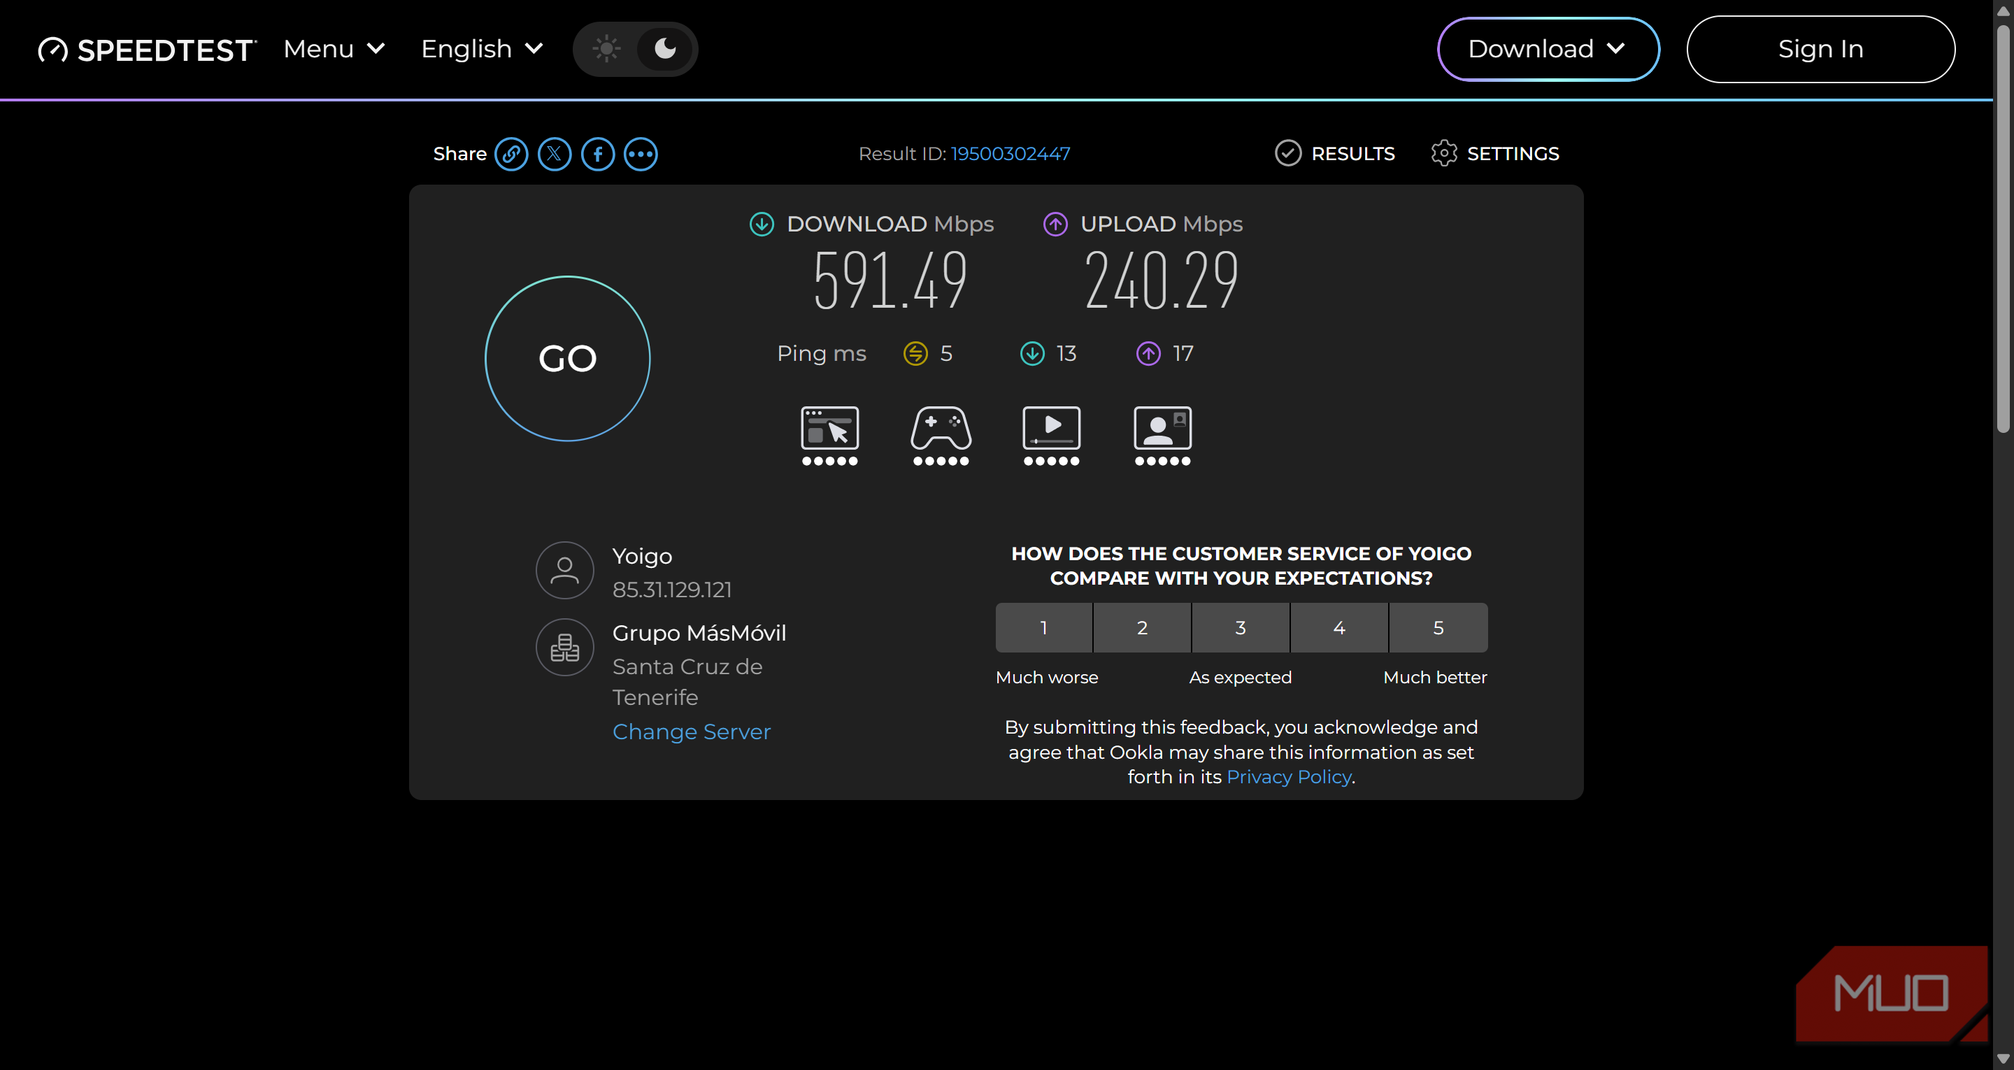Click Change Server link
Screen dimensions: 2014x1070
click(x=691, y=732)
